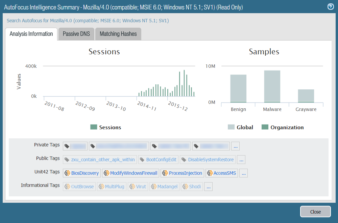Expand more Private Tags with ellipsis

[x=236, y=146]
